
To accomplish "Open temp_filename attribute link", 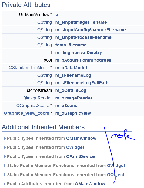I will click(71, 45).
